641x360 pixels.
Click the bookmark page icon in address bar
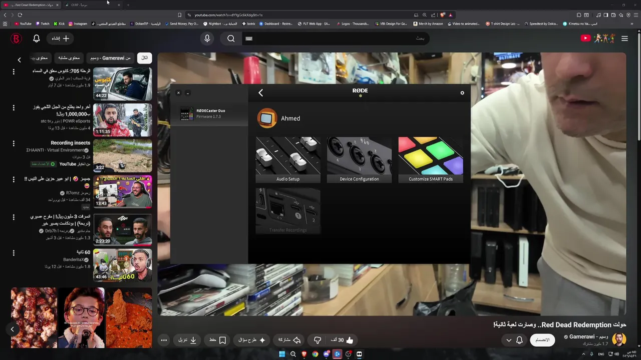pos(179,15)
